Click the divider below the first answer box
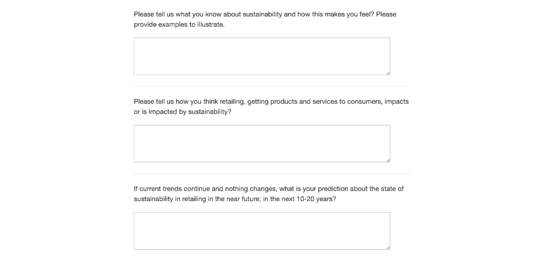Viewport: 543px width, 264px height. 271,86
